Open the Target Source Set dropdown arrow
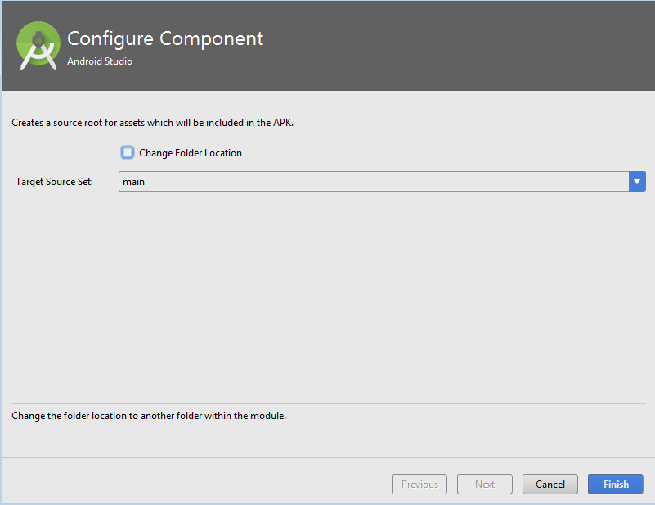Screen dimensions: 655x505 [x=637, y=182]
